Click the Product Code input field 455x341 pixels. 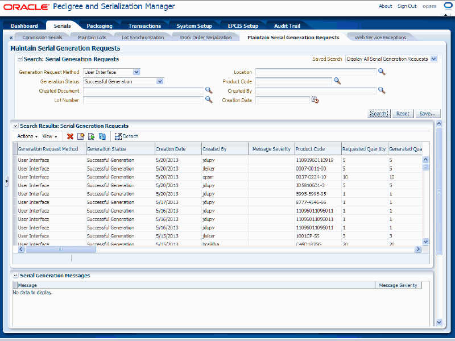[x=293, y=81]
